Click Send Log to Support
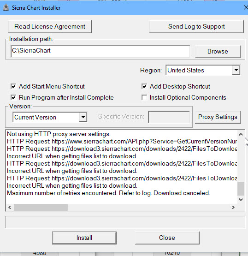The height and width of the screenshot is (256, 248). 196,27
